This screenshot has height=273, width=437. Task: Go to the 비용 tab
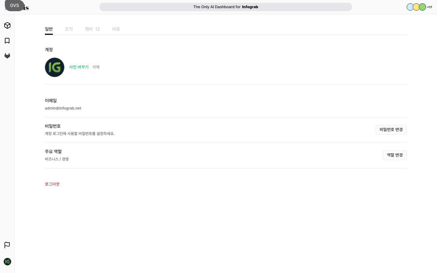click(116, 29)
